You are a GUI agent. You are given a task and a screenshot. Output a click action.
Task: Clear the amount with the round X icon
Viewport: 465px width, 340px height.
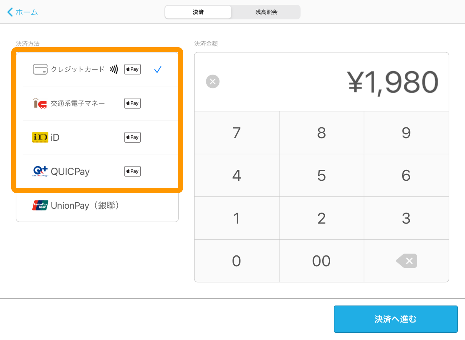click(213, 81)
